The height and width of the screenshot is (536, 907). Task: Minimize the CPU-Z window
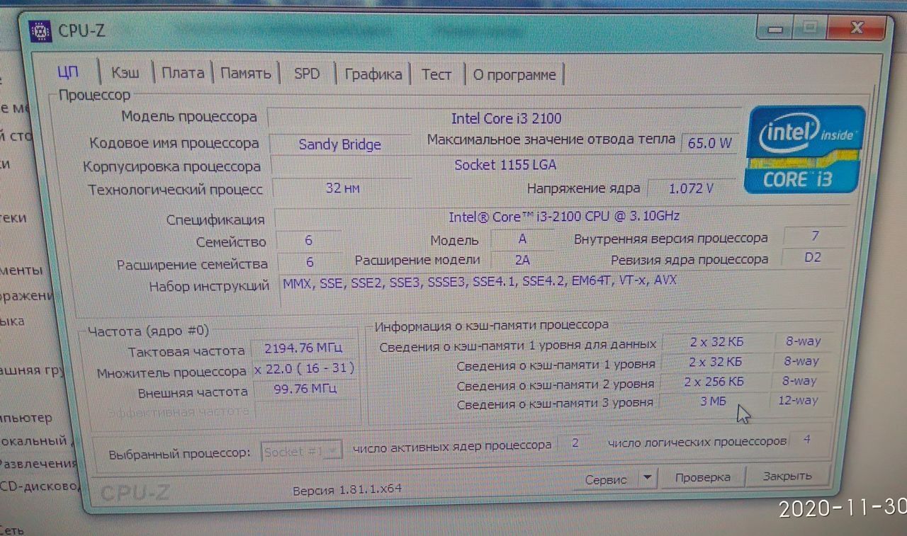[776, 29]
